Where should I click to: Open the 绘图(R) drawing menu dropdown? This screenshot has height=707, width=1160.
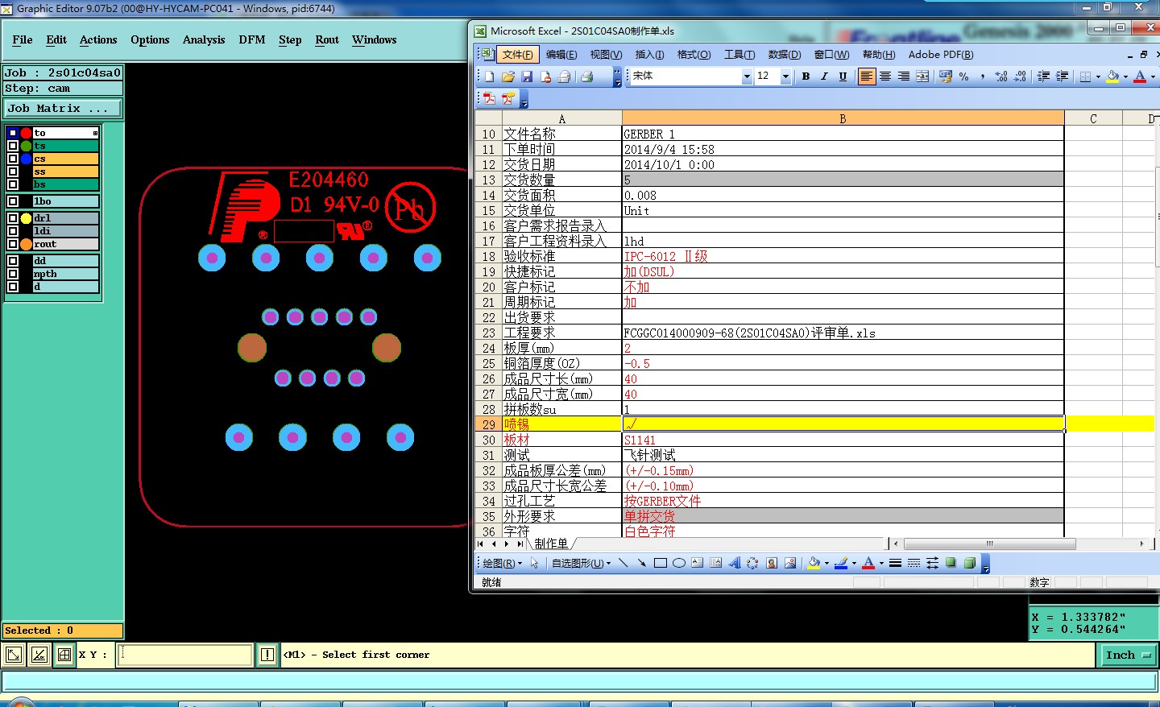[503, 564]
